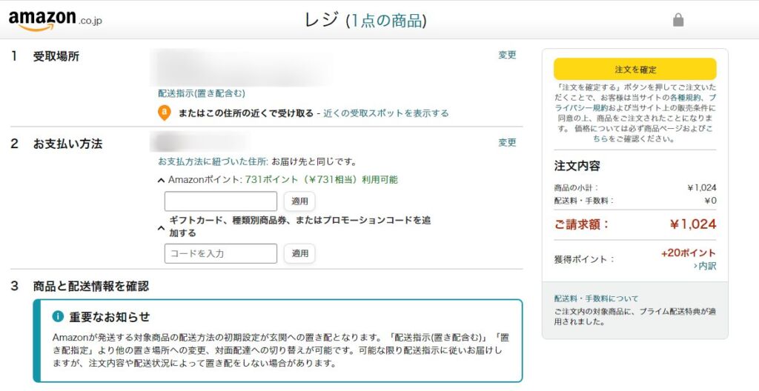The height and width of the screenshot is (391, 759).
Task: Click the Amazon.co.jp logo
Action: tap(55, 20)
